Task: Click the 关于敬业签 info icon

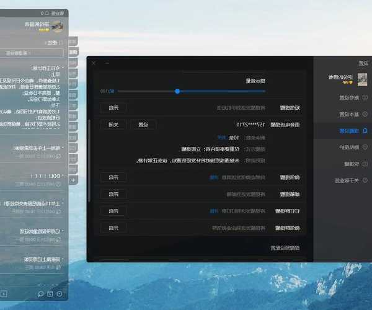Action: pos(365,180)
